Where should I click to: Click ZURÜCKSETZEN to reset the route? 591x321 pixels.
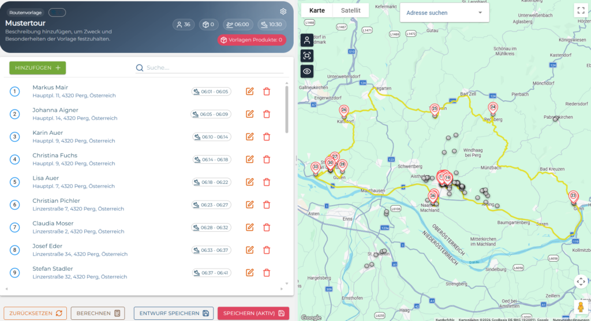pos(35,313)
